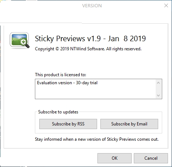The image size is (172, 167).
Task: Click the magnifying glass on the app logo
Action: [24, 43]
